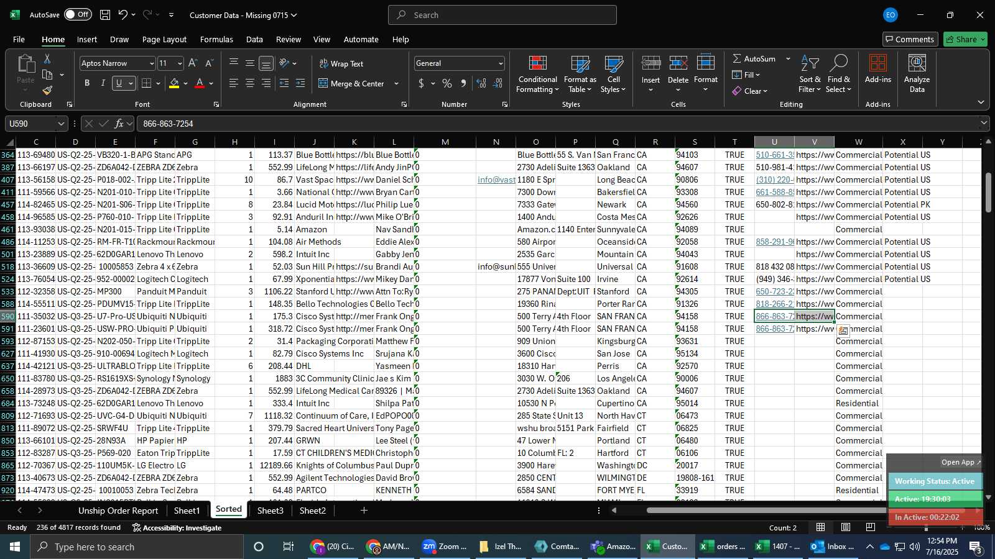
Task: Toggle Align Left
Action: coord(234,83)
